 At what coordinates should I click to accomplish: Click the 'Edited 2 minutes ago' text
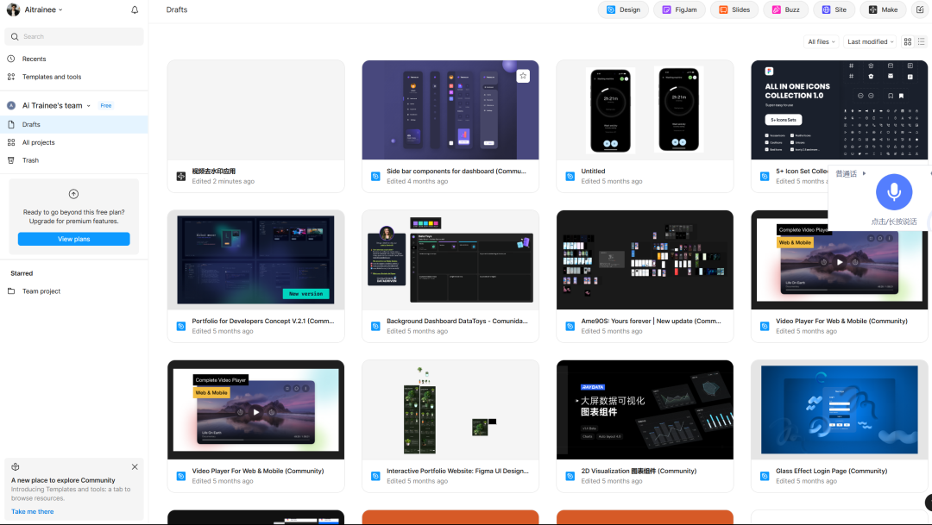tap(223, 181)
